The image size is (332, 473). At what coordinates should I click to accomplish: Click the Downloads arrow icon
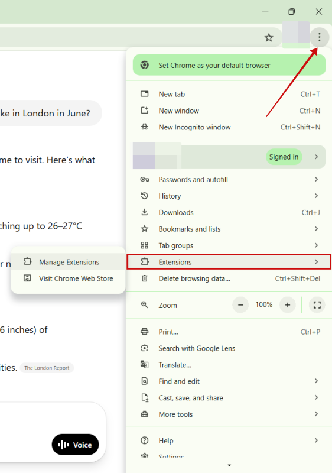[x=145, y=212]
